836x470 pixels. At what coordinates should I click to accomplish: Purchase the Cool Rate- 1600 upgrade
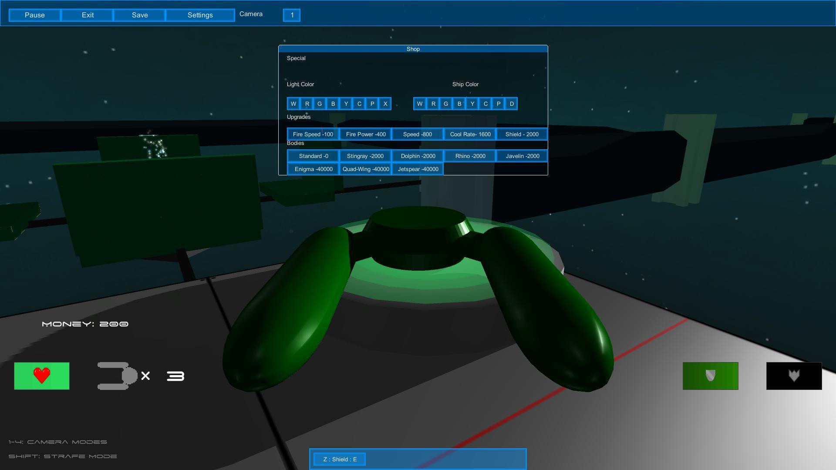click(470, 134)
